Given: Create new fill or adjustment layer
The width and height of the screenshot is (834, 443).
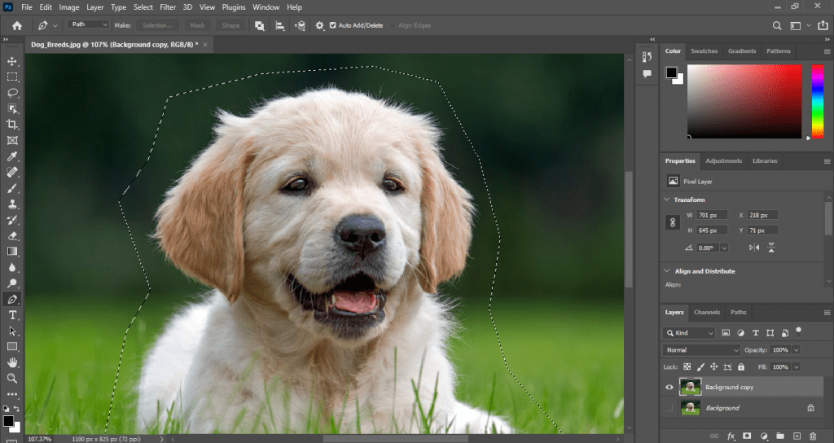Looking at the screenshot, I should click(764, 436).
